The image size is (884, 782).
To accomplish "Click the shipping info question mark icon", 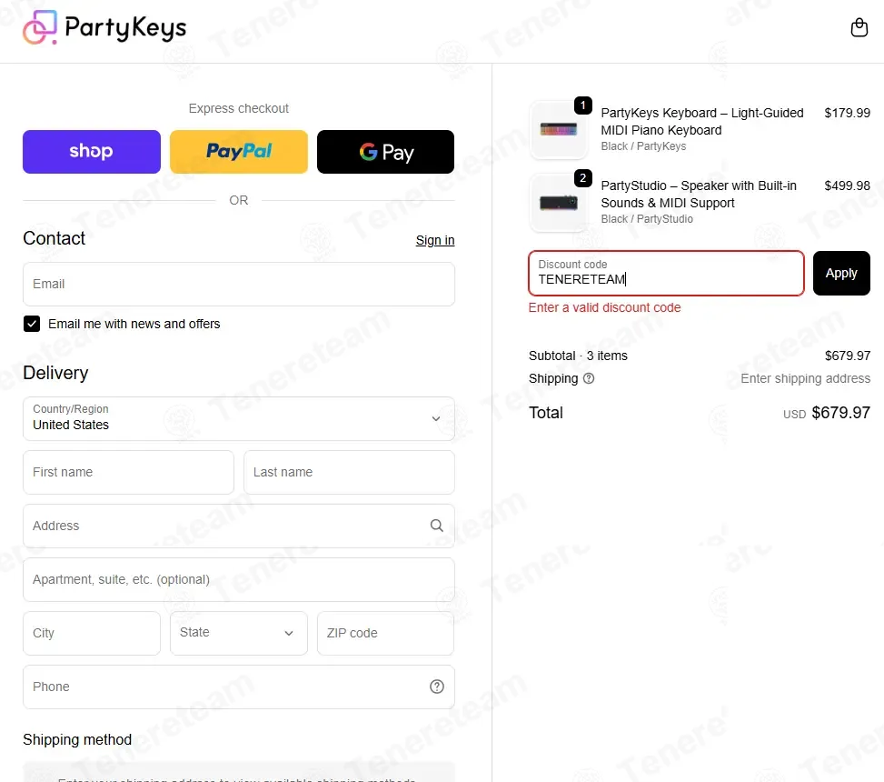I will (x=589, y=378).
